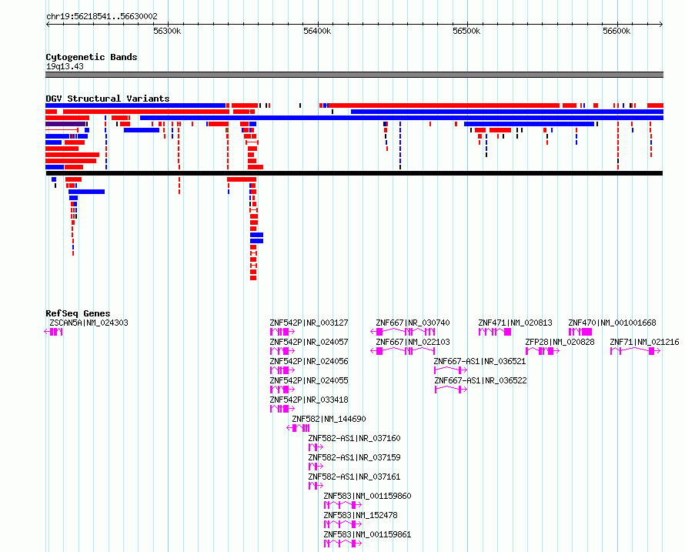Click the ZNF667-AS1 NR_036521 gene model glyph
The image size is (685, 552).
(451, 370)
